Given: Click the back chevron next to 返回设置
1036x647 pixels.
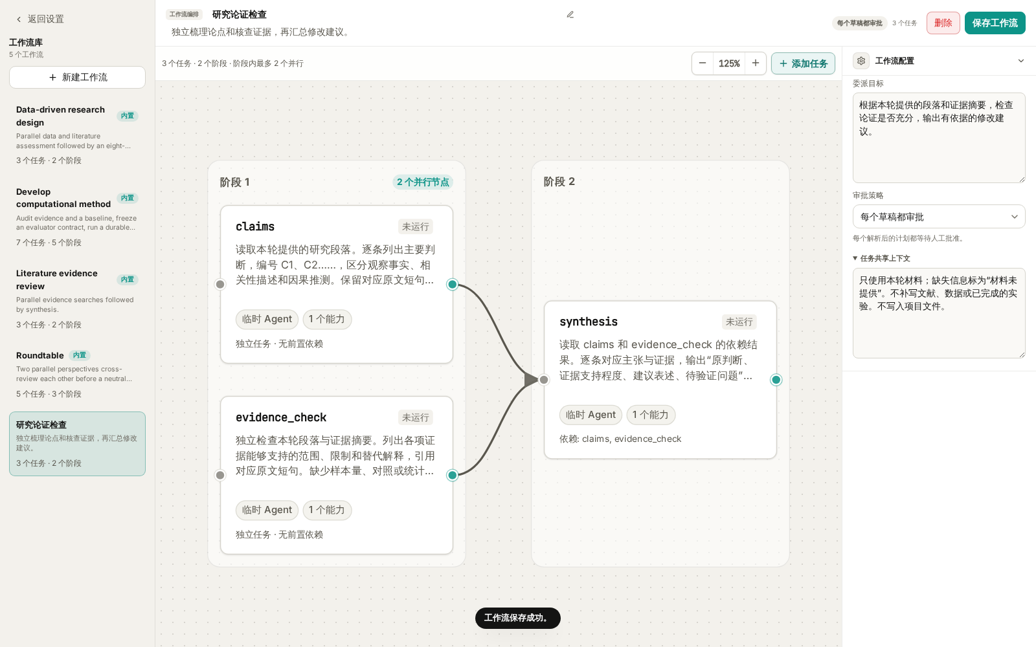Looking at the screenshot, I should tap(19, 19).
